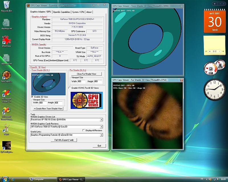Click the Toon Shader viewport Width field
This screenshot has width=228, height=182.
pos(43,103)
